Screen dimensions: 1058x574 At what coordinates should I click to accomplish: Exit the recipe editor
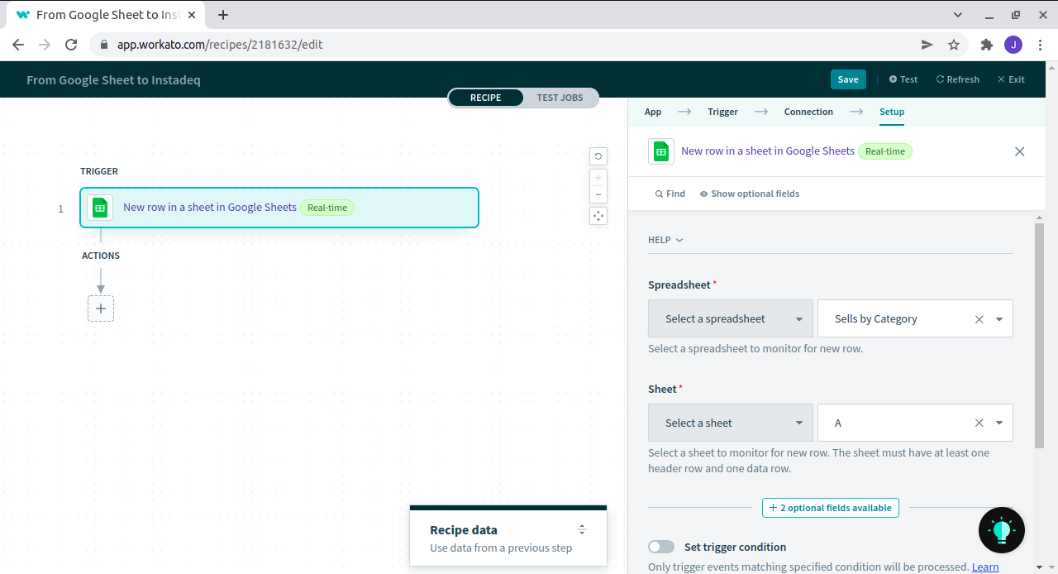1011,79
